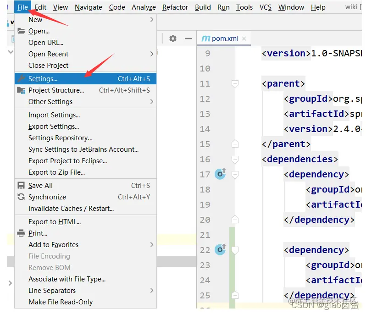Open Project Structure... dialog
This screenshot has height=314, width=366.
(85, 90)
